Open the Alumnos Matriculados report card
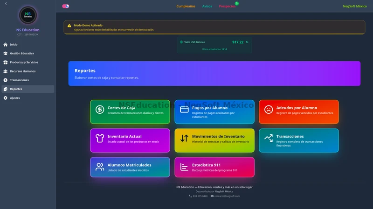373x209 pixels. coord(130,167)
